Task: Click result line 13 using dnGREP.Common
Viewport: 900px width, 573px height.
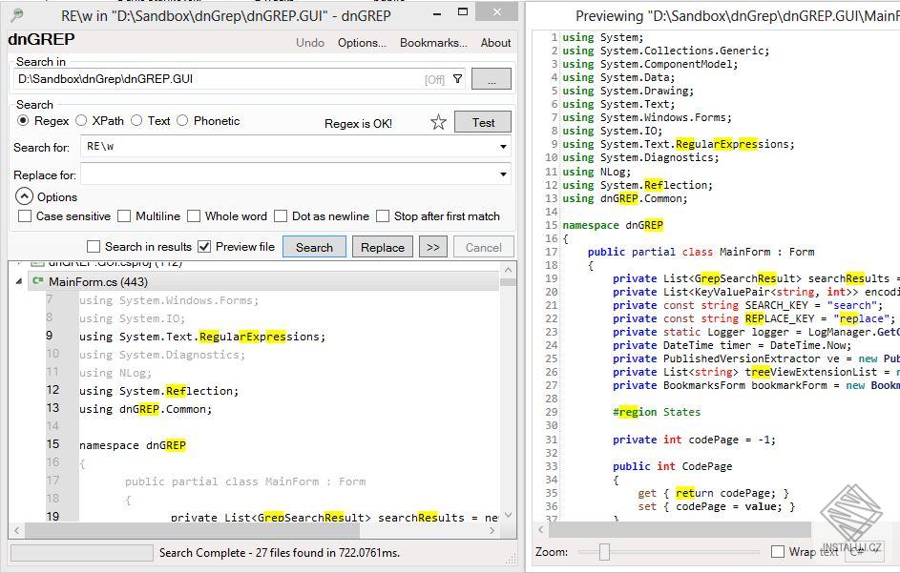Action: point(146,410)
